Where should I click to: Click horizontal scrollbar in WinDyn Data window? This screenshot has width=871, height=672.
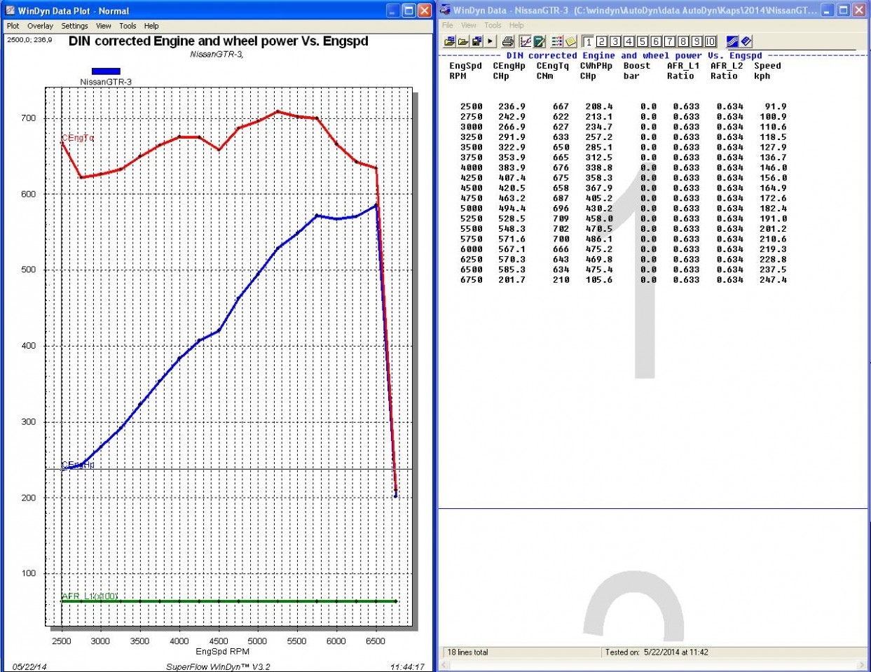tap(653, 665)
